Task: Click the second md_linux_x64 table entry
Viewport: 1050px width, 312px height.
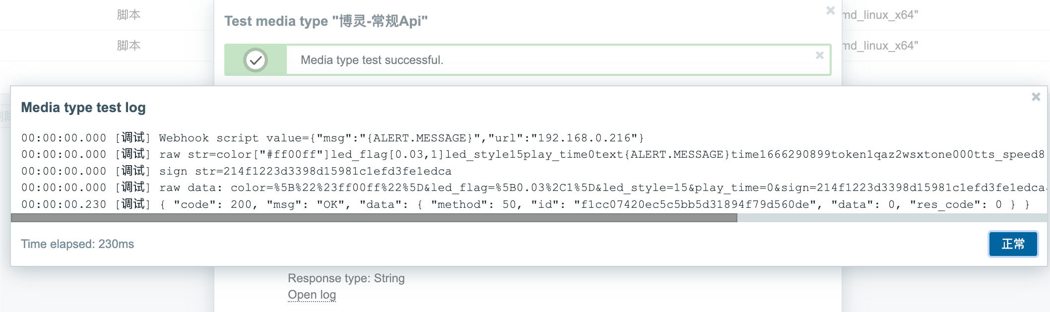Action: pyautogui.click(x=880, y=46)
